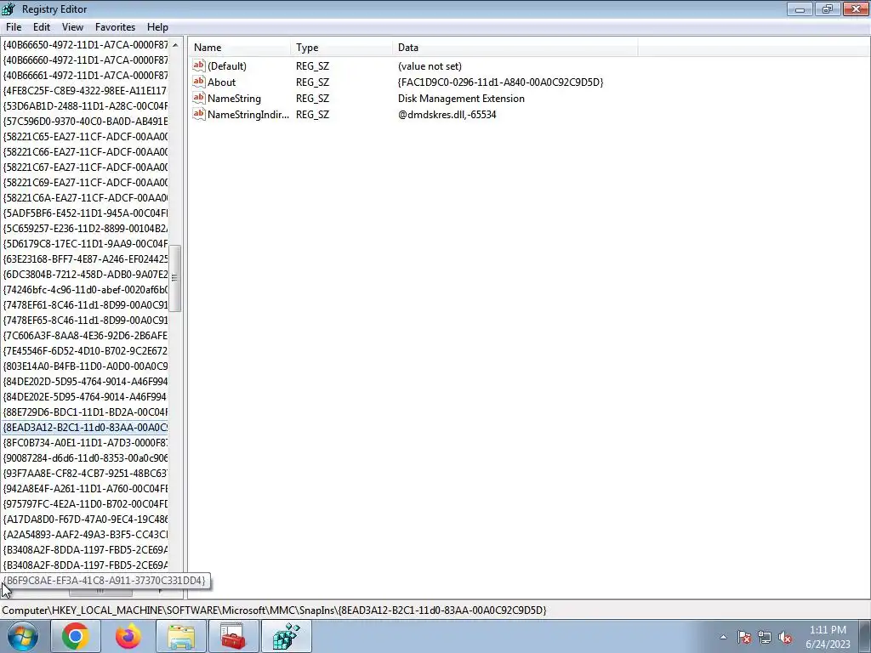Select key {7C606A3F-8AA8-4E36-92D6
This screenshot has height=653, width=871.
coord(85,335)
